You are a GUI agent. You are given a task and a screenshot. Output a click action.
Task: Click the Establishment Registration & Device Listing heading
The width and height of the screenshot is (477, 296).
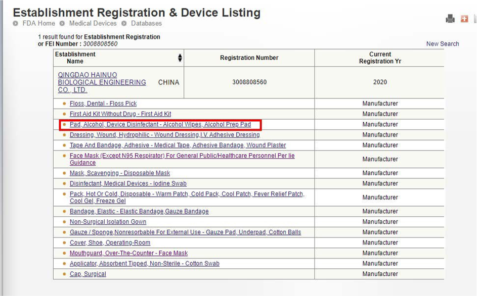coord(137,13)
